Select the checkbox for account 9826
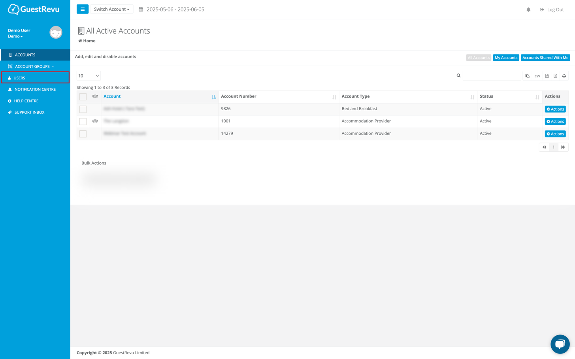 tap(83, 109)
